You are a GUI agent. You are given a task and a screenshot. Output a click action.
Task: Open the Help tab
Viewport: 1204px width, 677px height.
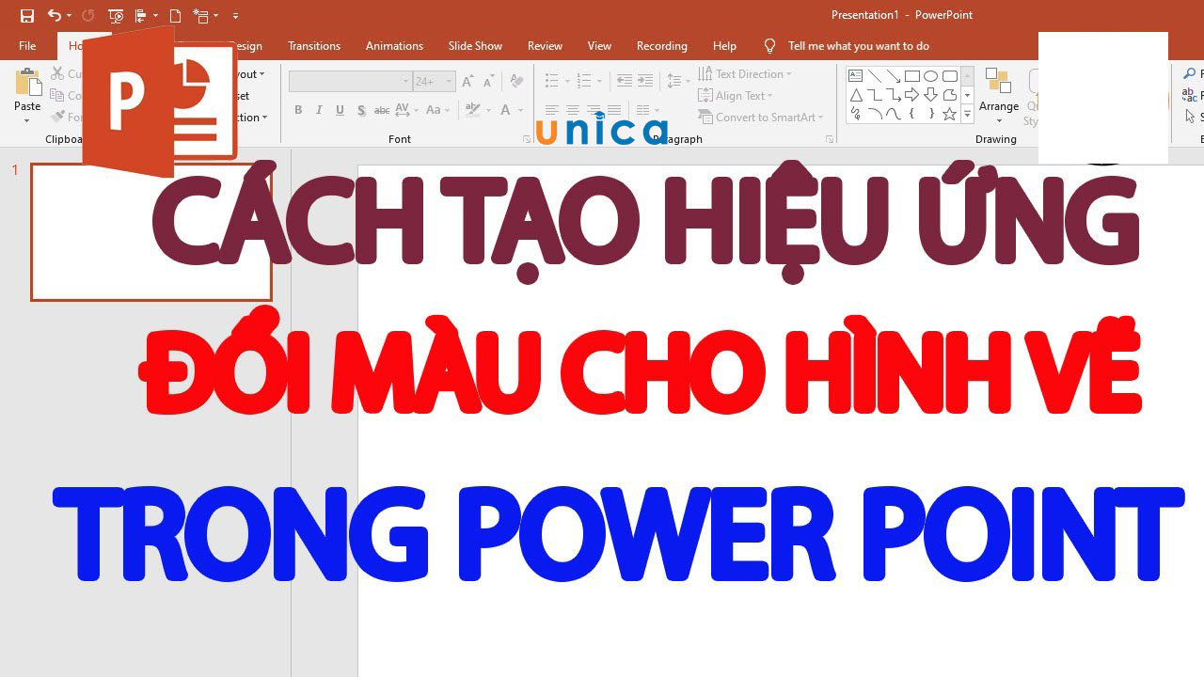(724, 46)
